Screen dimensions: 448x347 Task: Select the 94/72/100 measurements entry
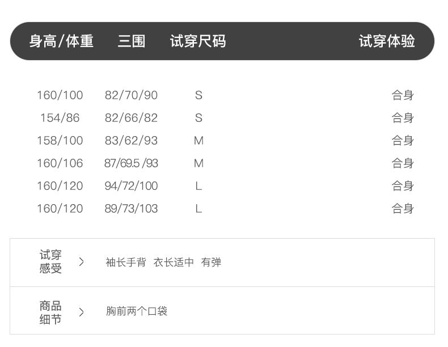tap(131, 186)
